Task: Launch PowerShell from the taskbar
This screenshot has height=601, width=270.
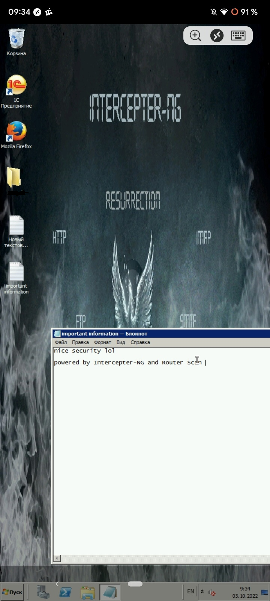Action: coord(66,592)
